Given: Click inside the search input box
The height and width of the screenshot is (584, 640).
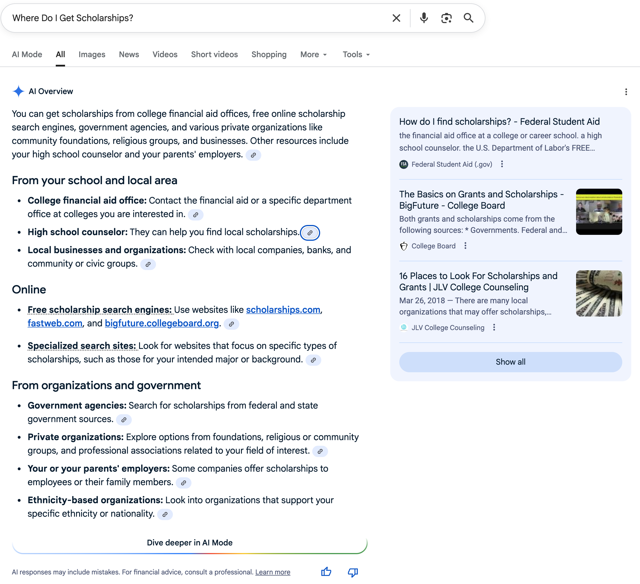Looking at the screenshot, I should (x=190, y=18).
